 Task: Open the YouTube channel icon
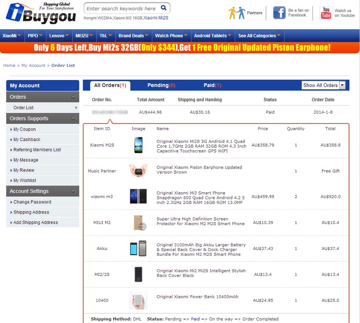[x=326, y=13]
